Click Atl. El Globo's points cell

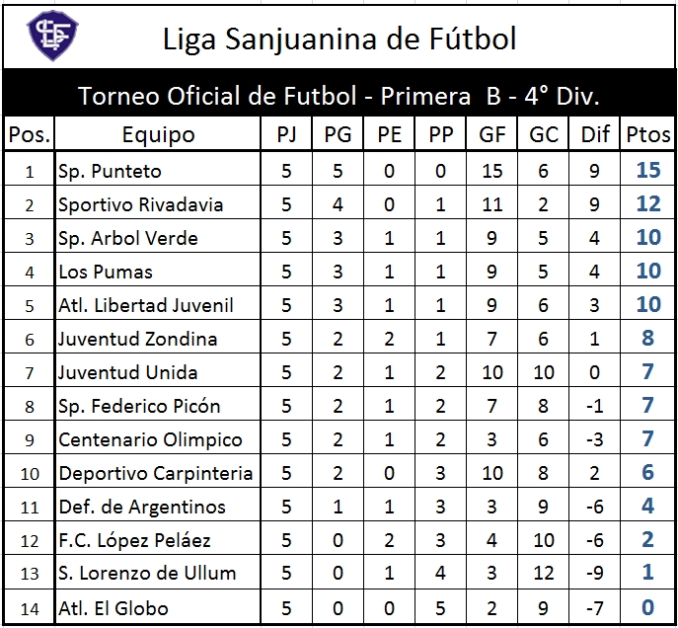coord(647,607)
